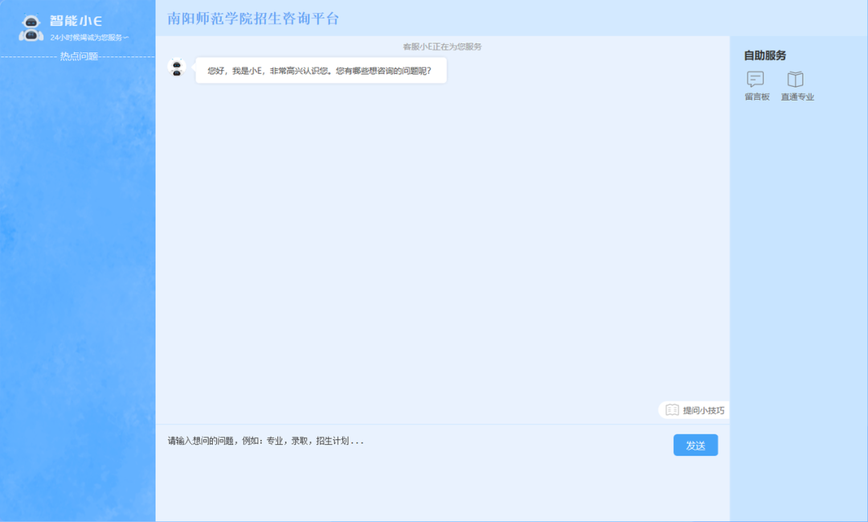Viewport: 868px width, 522px height.
Task: Click the greeting message bubble from 小E
Action: pos(321,70)
